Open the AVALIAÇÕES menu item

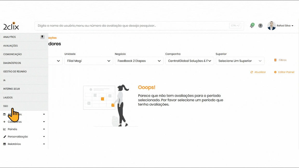(10, 46)
